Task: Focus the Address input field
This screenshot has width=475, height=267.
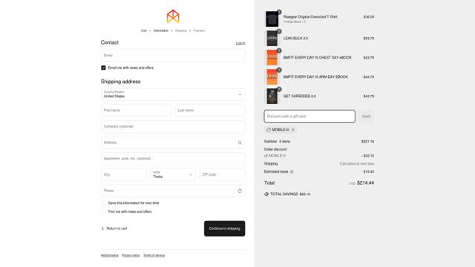Action: [x=173, y=142]
